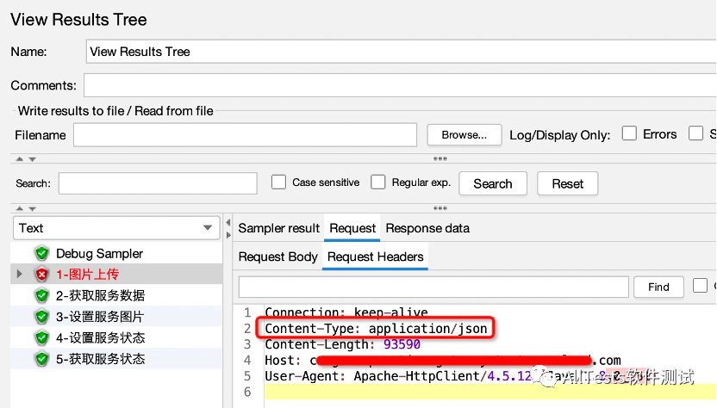Switch to the Response data tab
The image size is (717, 408).
click(427, 228)
